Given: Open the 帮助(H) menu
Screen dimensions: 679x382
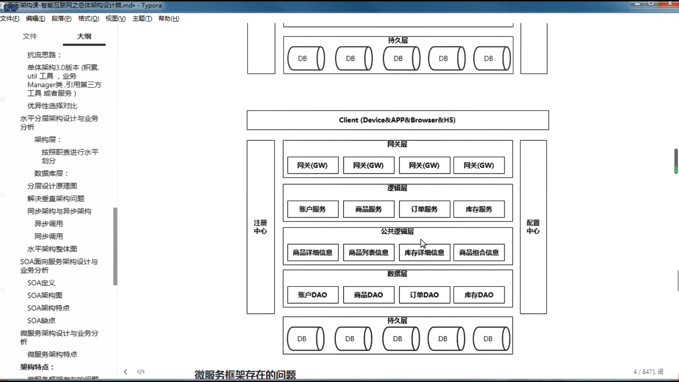Looking at the screenshot, I should click(169, 18).
